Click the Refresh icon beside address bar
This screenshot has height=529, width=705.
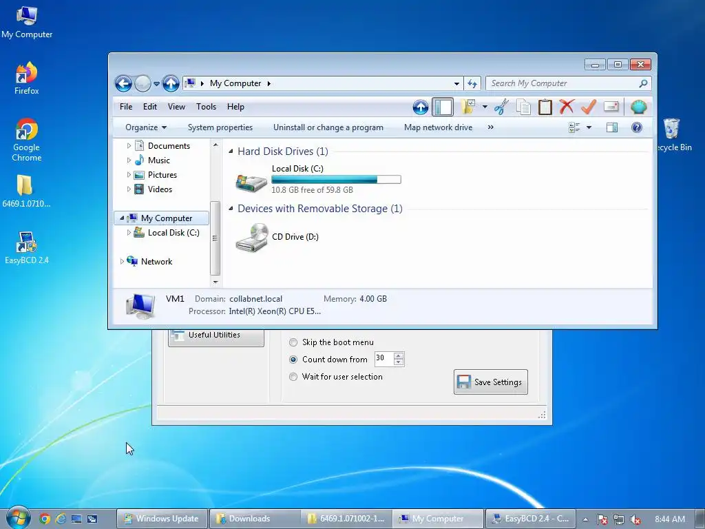coord(472,83)
